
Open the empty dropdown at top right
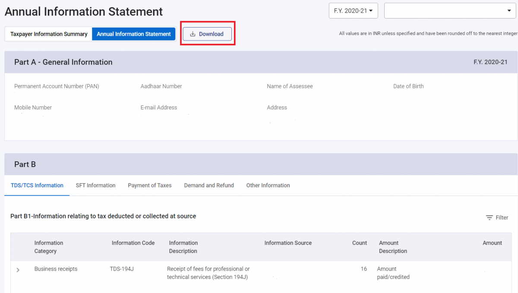coord(450,11)
